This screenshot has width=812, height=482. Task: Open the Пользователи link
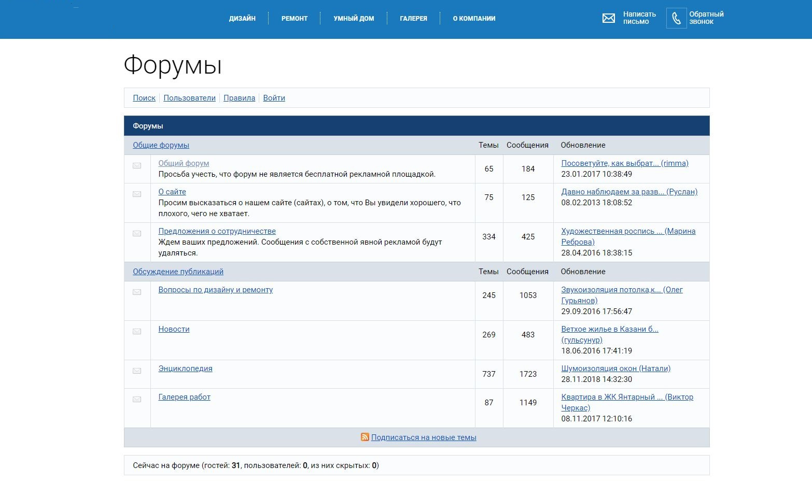(x=189, y=98)
